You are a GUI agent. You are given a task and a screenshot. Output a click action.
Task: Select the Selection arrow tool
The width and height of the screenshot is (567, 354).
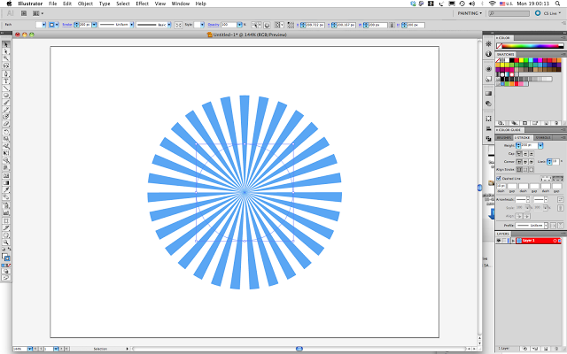pos(5,44)
